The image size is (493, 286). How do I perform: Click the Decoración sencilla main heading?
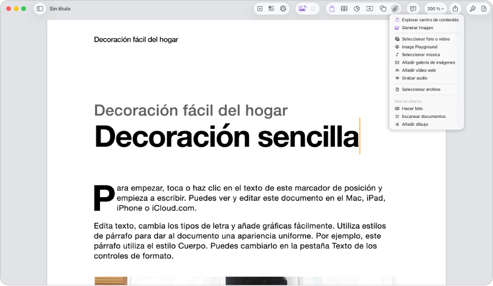pyautogui.click(x=227, y=136)
